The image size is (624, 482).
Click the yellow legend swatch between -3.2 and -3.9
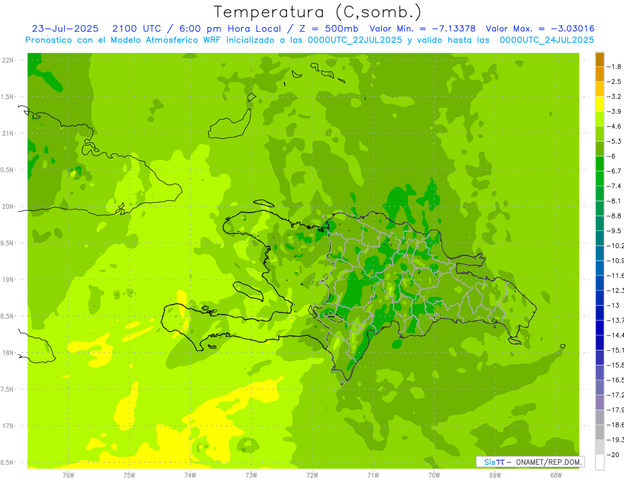[600, 104]
